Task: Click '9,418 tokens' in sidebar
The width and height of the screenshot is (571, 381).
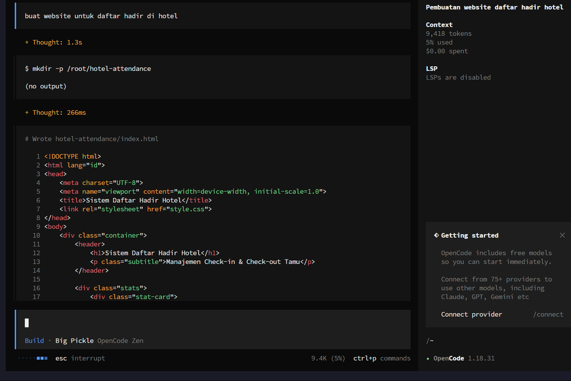Action: (449, 33)
